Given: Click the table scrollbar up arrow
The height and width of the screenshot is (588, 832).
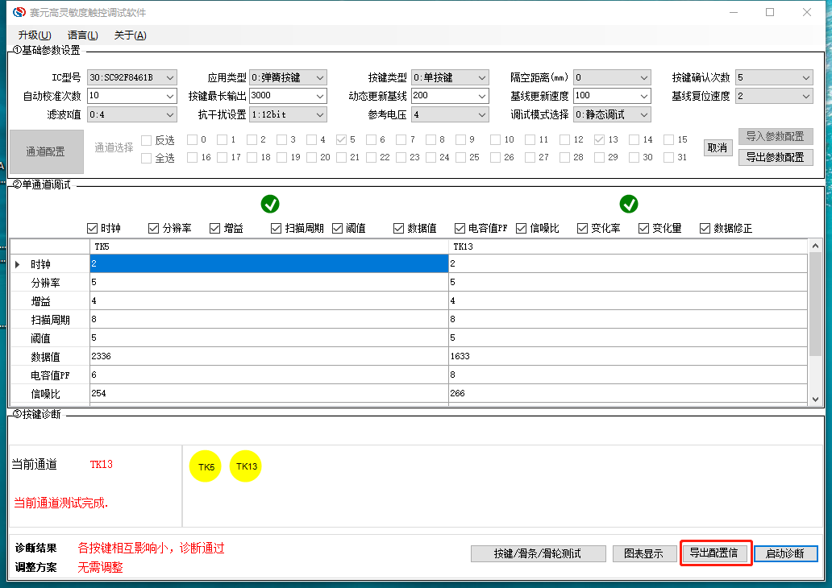Looking at the screenshot, I should (816, 246).
